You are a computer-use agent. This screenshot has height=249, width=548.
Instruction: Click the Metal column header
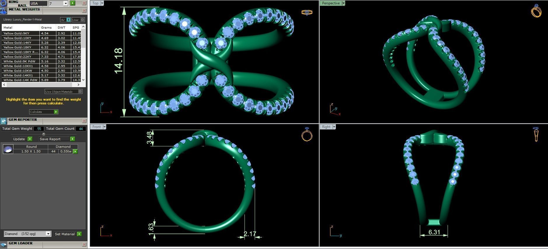pyautogui.click(x=20, y=27)
